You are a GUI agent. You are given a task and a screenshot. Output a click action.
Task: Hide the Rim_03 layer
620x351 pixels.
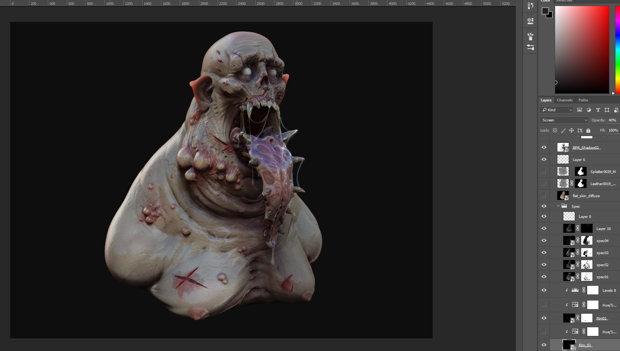click(544, 345)
